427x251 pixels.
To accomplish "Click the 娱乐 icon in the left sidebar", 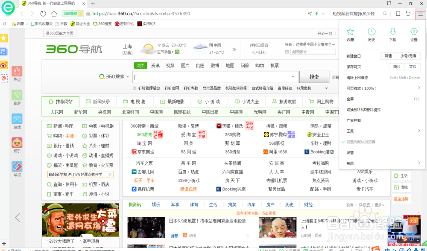I will [x=17, y=142].
